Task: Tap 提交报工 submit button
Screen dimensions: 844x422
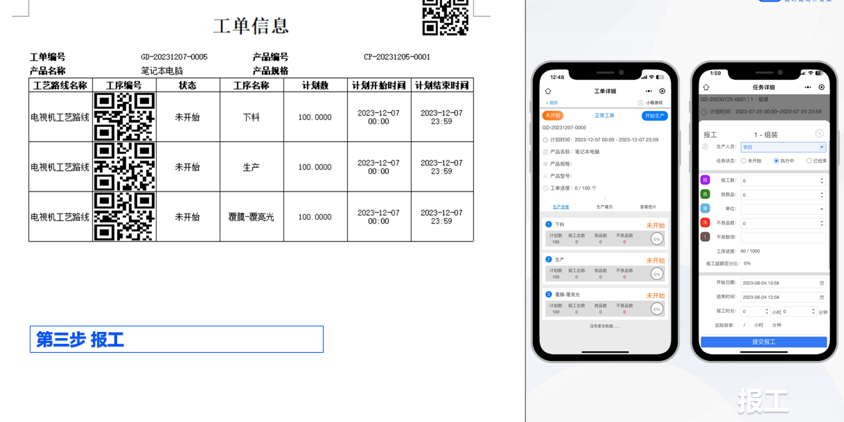Action: click(x=764, y=342)
